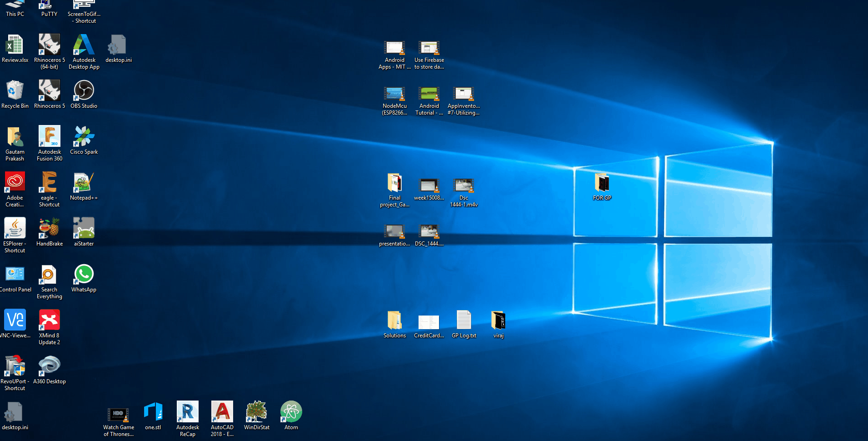Select the week15008 video file
This screenshot has width=868, height=441.
(429, 189)
